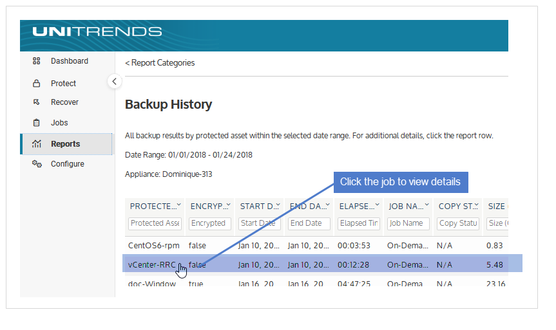Viewport: 556px width, 330px height.
Task: Click the Appliance: Dominique-313 text
Action: 168,174
